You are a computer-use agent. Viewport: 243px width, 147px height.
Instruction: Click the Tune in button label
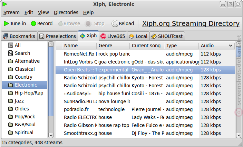[x=18, y=23]
